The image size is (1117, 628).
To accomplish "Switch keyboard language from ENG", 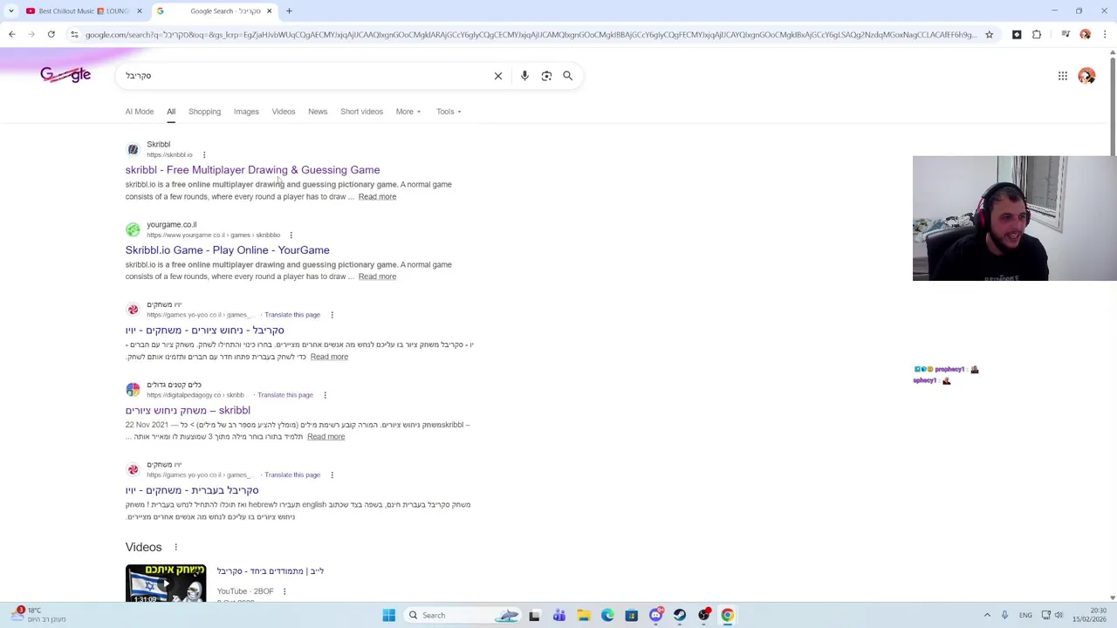I will [x=1025, y=615].
